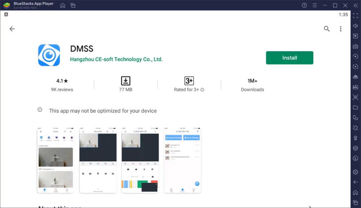This screenshot has width=361, height=208.
Task: Click the Android back arrow in sidebar
Action: point(355,182)
